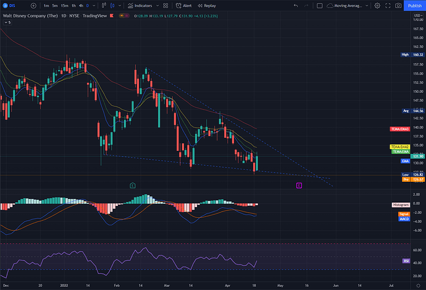The height and width of the screenshot is (290, 426).
Task: Add a symbol to compare
Action: (x=33, y=6)
